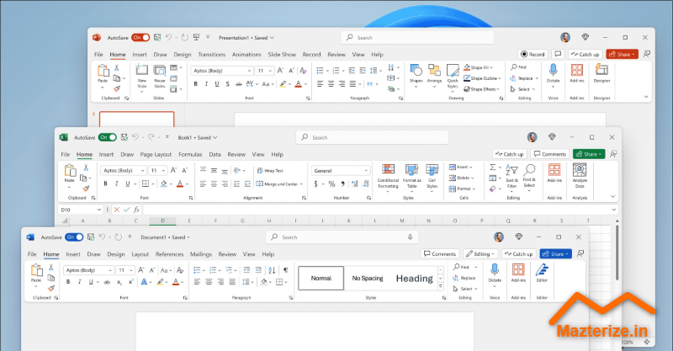Open the font name dropdown in PowerPoint
The width and height of the screenshot is (673, 351).
coord(249,71)
